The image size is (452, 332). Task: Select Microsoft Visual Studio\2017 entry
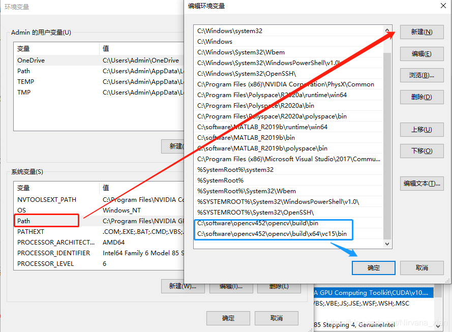289,159
